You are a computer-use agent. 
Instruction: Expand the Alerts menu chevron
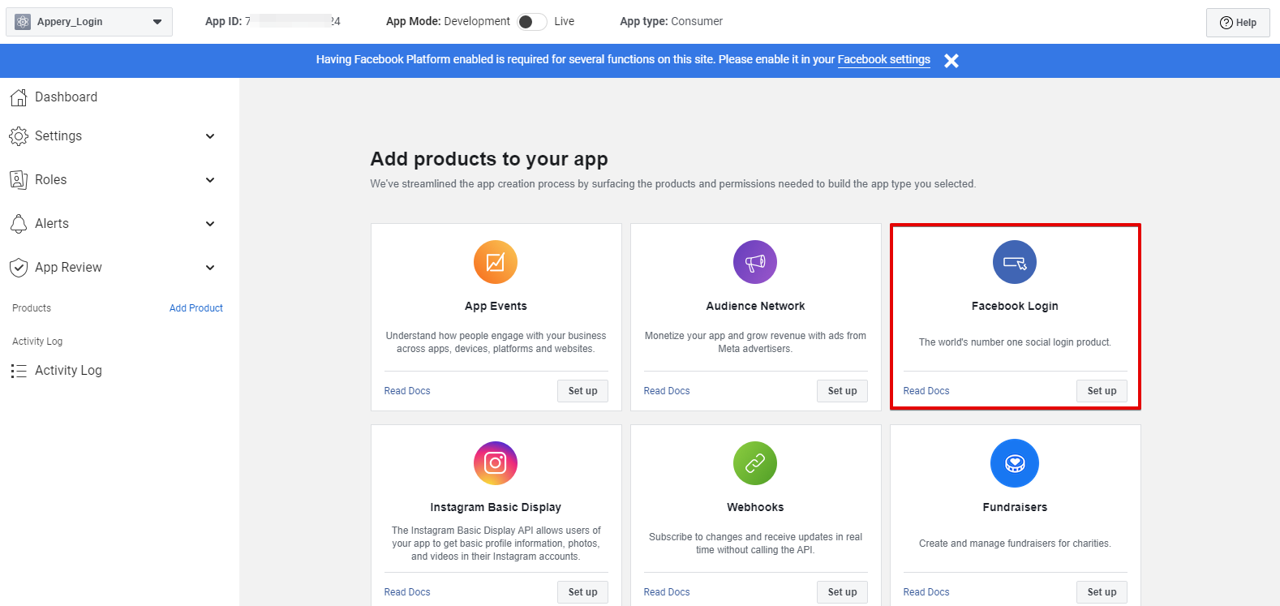click(x=210, y=224)
